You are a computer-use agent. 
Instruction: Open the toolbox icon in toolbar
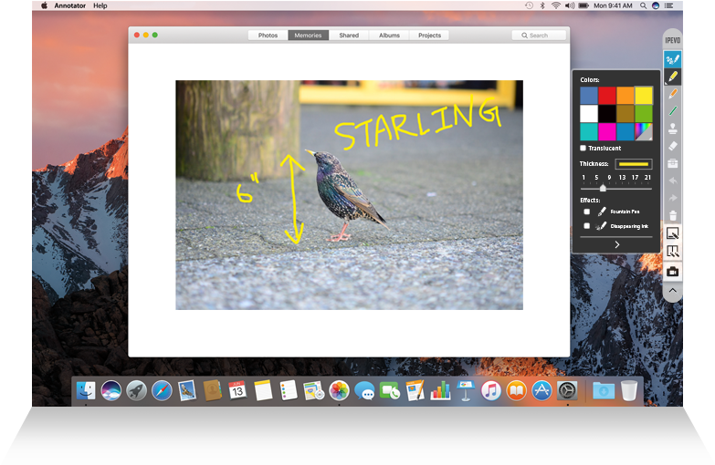click(672, 163)
